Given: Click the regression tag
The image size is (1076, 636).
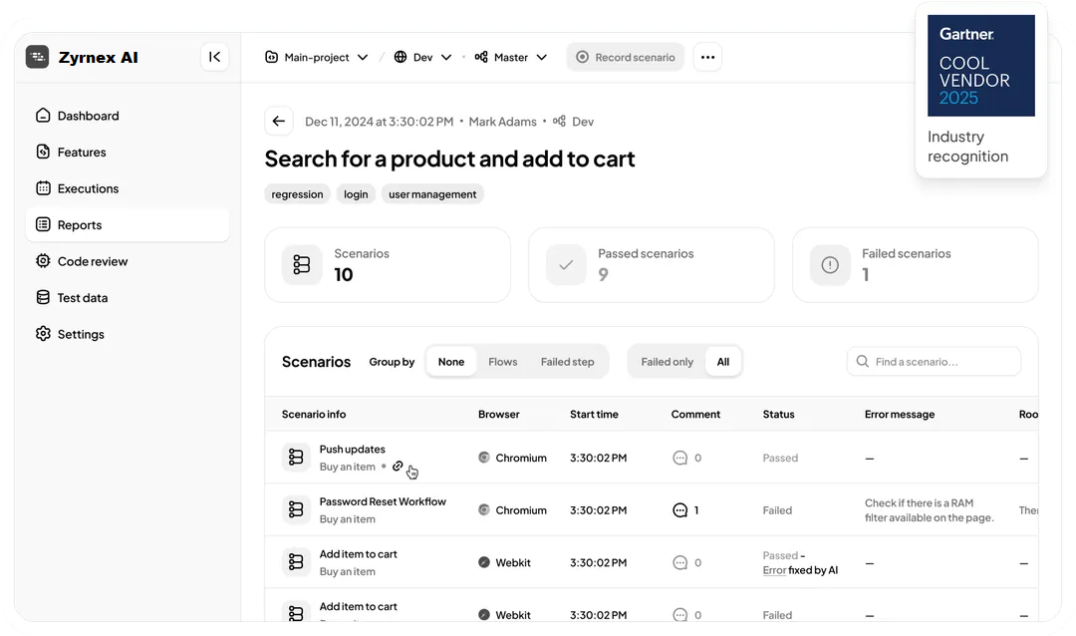Looking at the screenshot, I should pos(297,194).
